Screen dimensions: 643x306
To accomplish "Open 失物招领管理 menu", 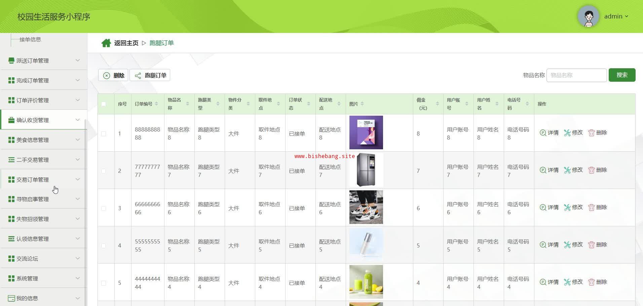I will point(44,219).
